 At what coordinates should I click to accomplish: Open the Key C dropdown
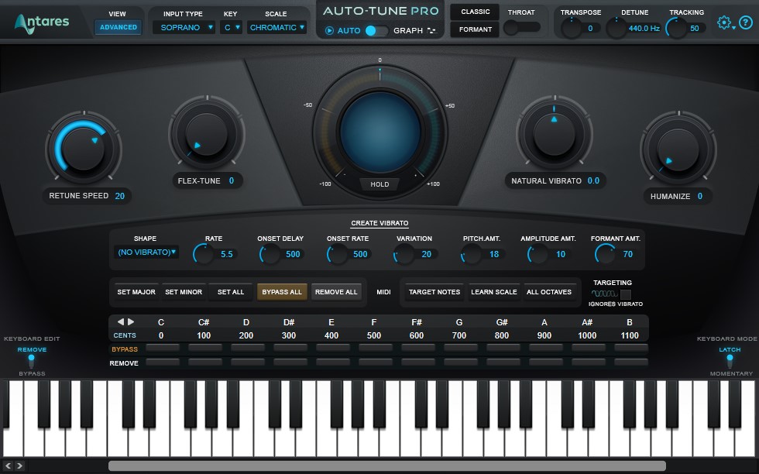point(231,28)
